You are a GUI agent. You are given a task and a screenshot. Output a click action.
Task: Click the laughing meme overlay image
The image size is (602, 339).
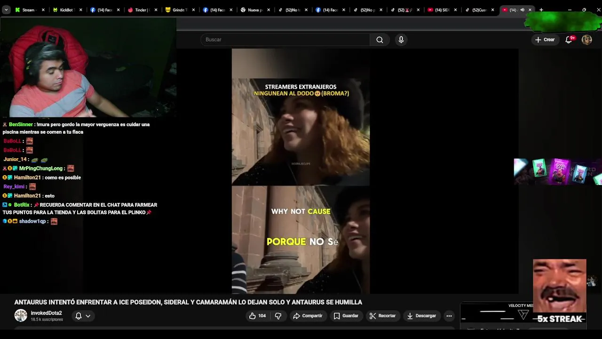pos(560,285)
